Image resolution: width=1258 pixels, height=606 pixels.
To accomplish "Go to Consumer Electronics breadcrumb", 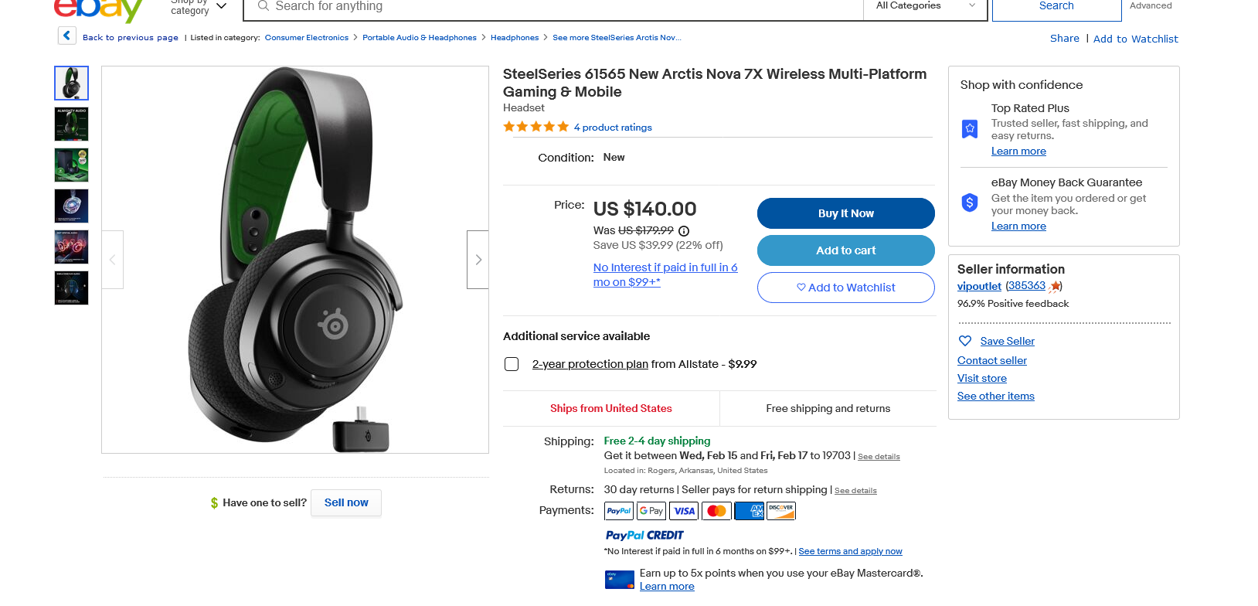I will pyautogui.click(x=307, y=38).
